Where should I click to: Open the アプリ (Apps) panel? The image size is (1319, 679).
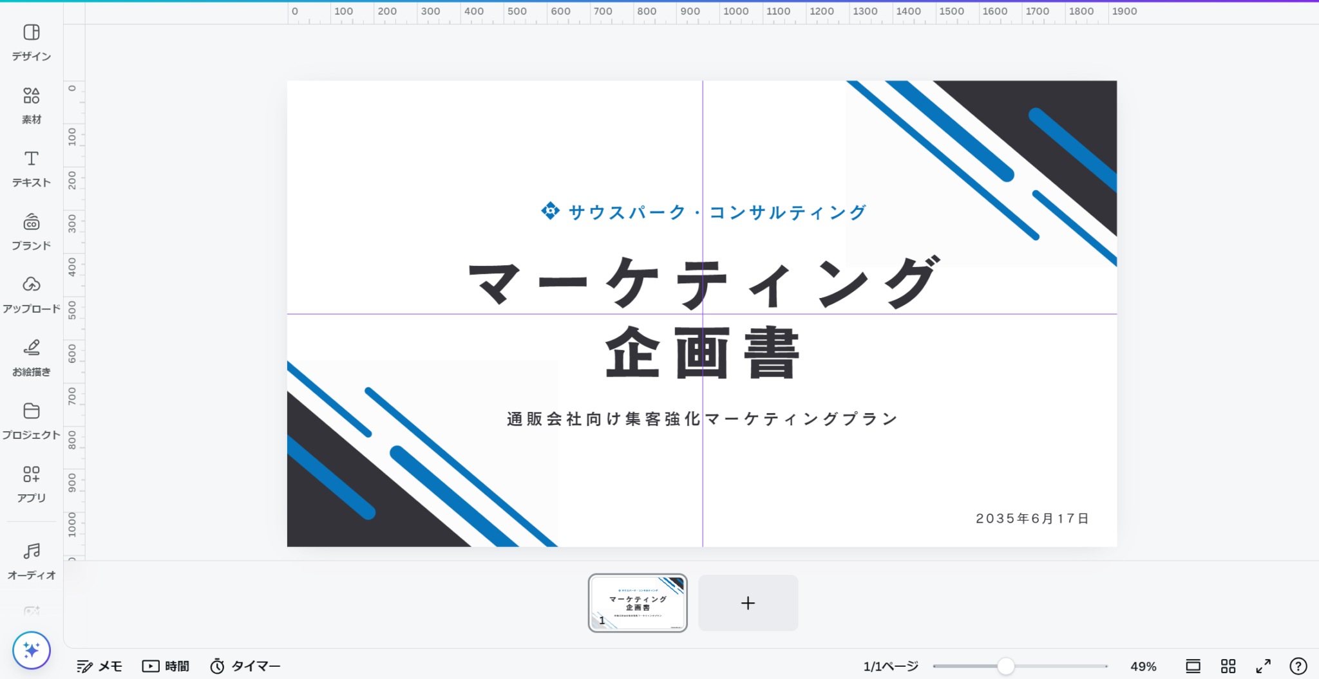(x=31, y=484)
